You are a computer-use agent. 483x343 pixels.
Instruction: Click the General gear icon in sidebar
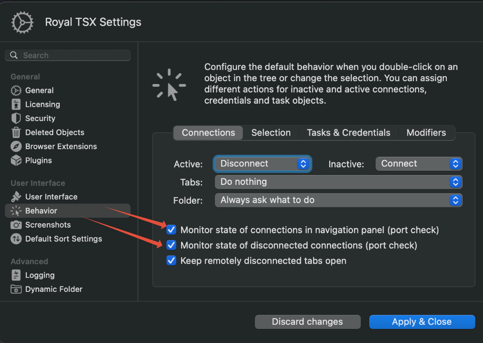click(16, 91)
